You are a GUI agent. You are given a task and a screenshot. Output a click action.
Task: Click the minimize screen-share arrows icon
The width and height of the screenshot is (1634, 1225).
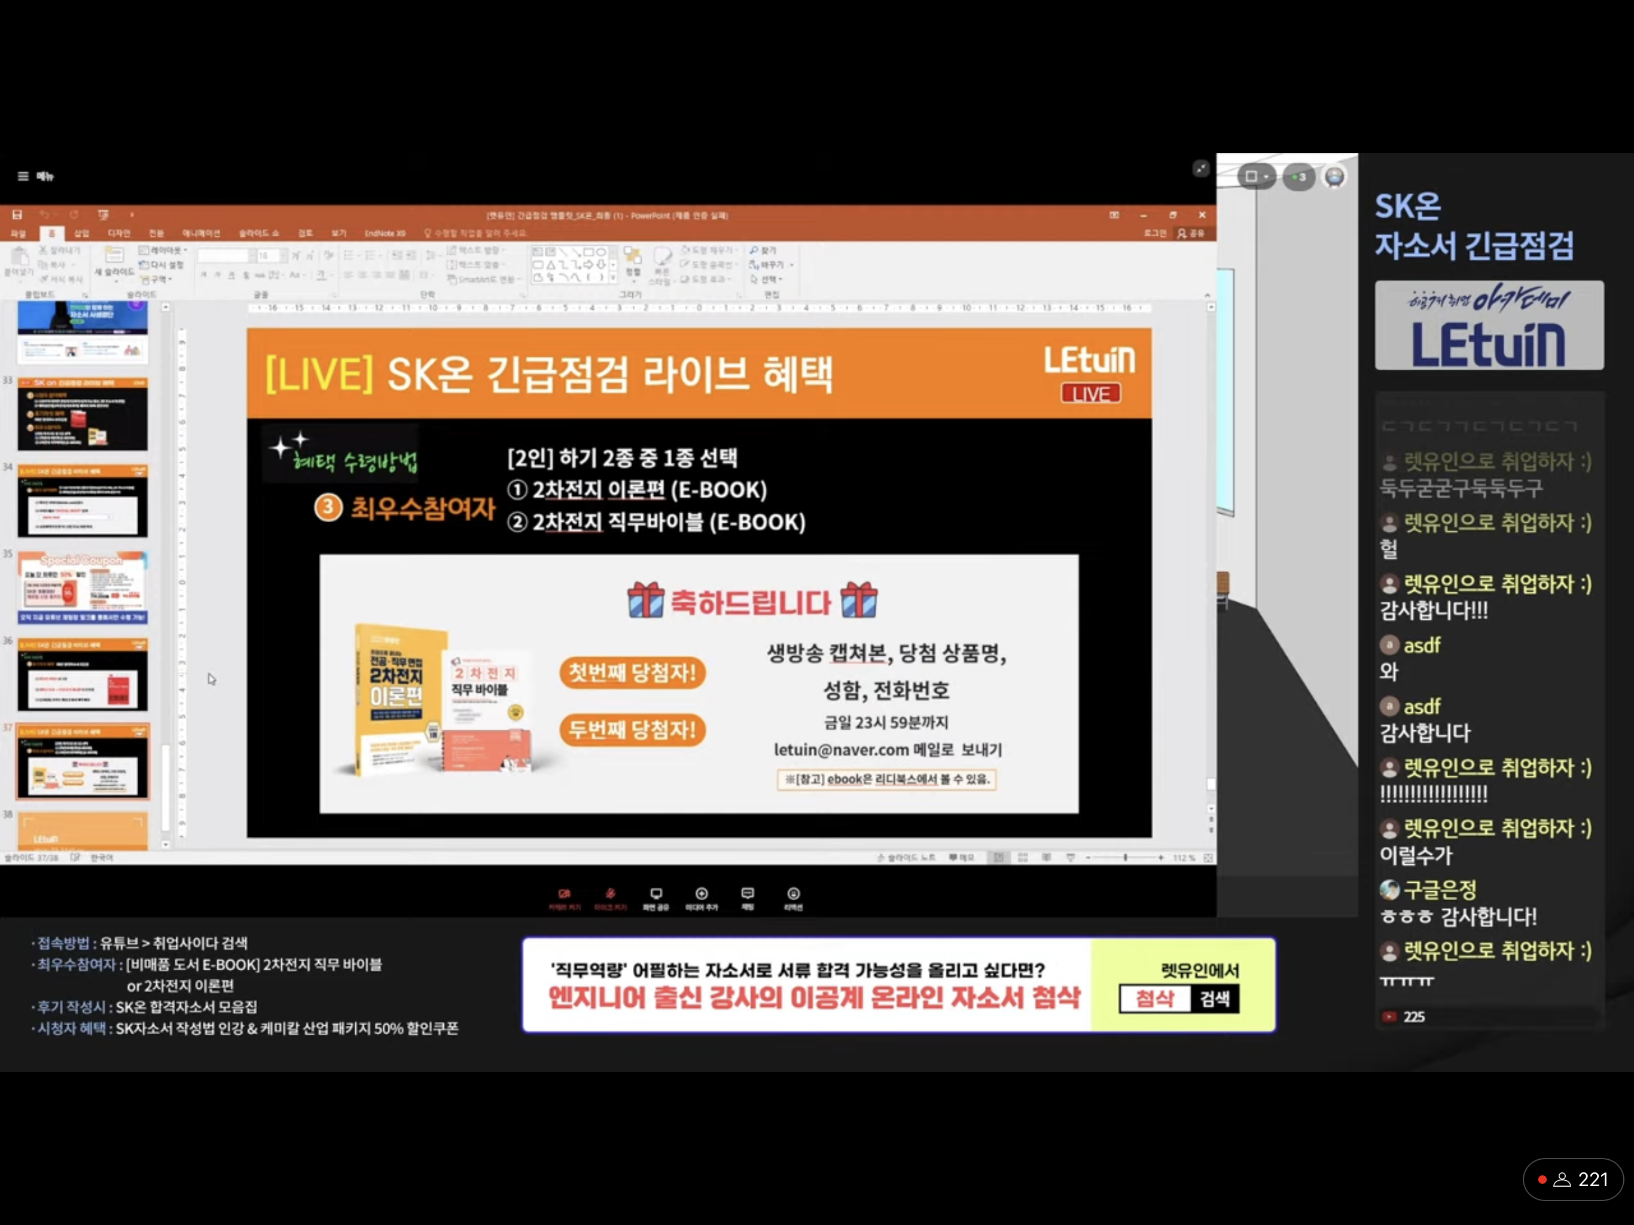(x=1200, y=169)
